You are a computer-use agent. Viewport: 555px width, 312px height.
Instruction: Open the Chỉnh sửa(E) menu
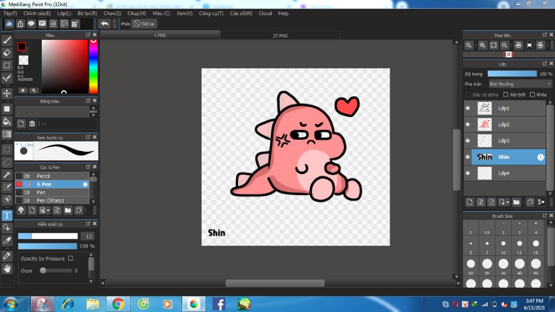[x=37, y=13]
